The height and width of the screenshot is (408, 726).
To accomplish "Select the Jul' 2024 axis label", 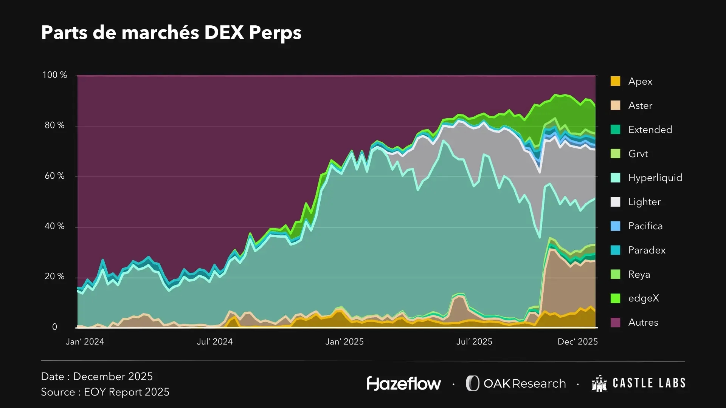I will [x=215, y=342].
